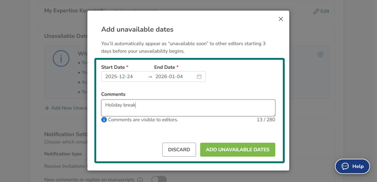Open the Help widget

[353, 166]
